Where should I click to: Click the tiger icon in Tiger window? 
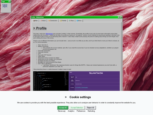tap(5, 6)
